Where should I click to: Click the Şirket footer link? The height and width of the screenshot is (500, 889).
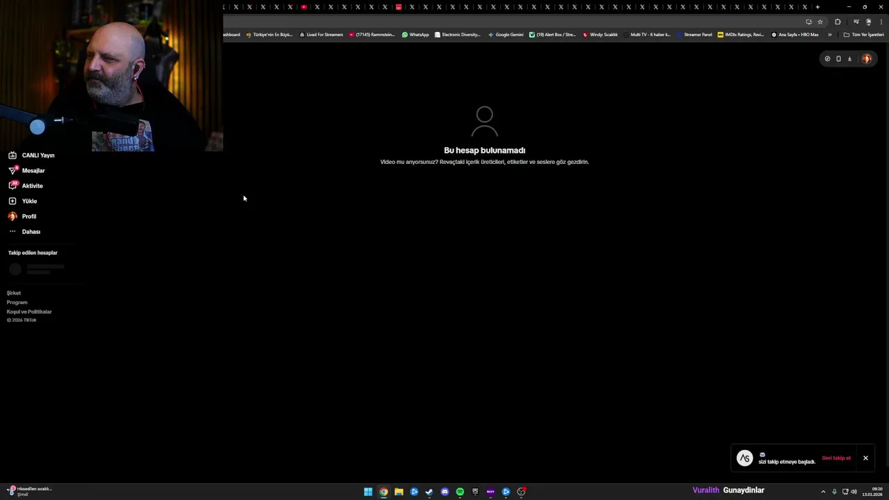[14, 293]
